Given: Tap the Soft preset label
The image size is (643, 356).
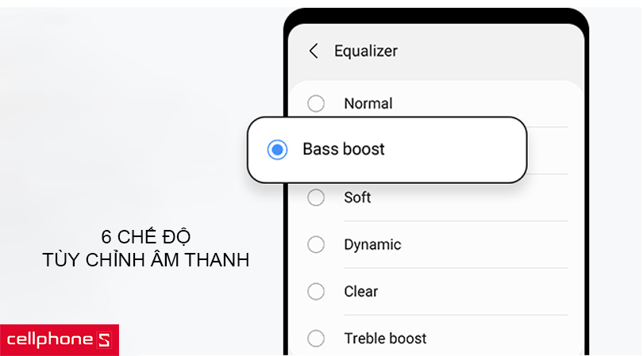Looking at the screenshot, I should pos(357,197).
